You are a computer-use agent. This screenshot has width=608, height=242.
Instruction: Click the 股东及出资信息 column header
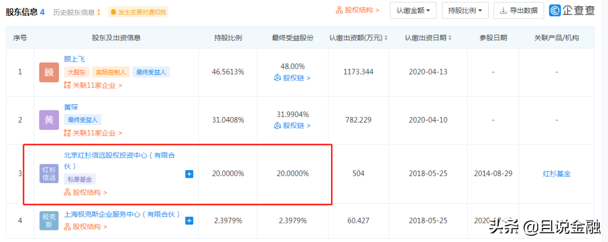[116, 38]
